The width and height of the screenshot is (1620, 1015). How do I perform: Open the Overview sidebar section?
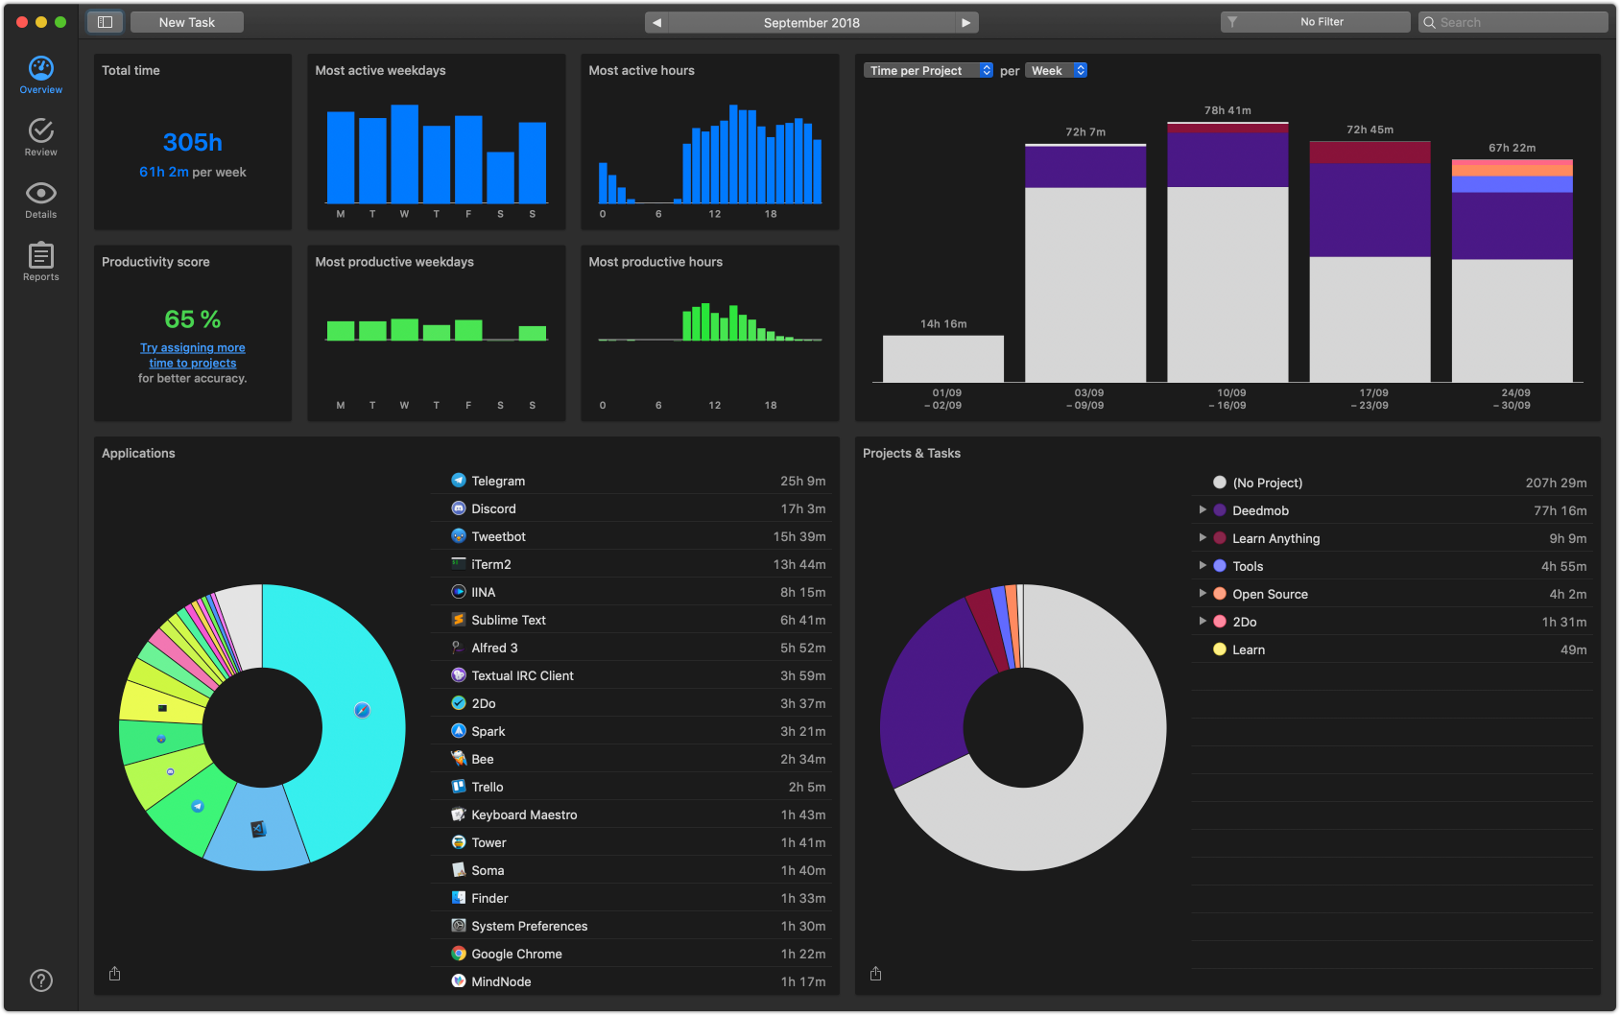pyautogui.click(x=40, y=75)
